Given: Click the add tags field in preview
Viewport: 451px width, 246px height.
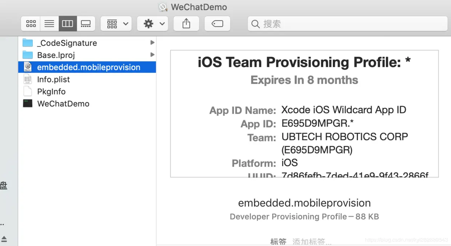Looking at the screenshot, I should (312, 242).
